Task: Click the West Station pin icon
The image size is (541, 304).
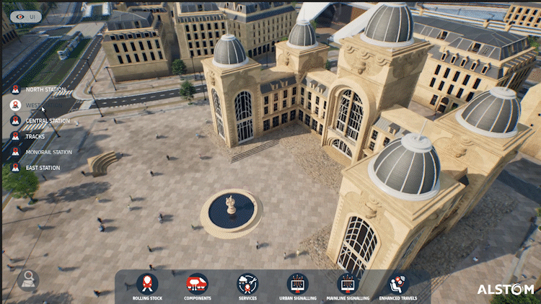Action: (x=16, y=105)
